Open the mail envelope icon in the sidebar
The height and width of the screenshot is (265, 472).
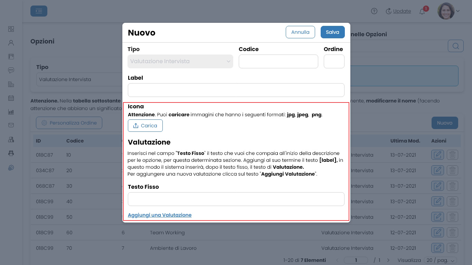point(11,126)
